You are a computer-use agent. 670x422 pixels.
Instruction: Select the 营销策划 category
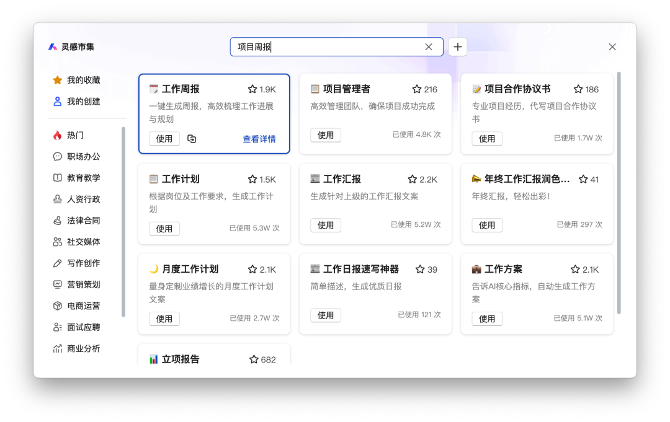point(76,284)
